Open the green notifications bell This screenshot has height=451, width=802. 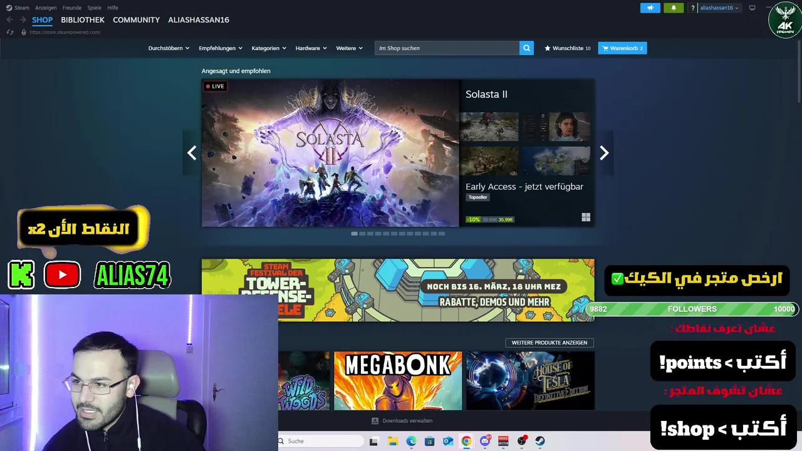(674, 8)
